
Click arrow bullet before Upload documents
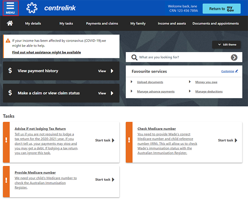point(132,82)
